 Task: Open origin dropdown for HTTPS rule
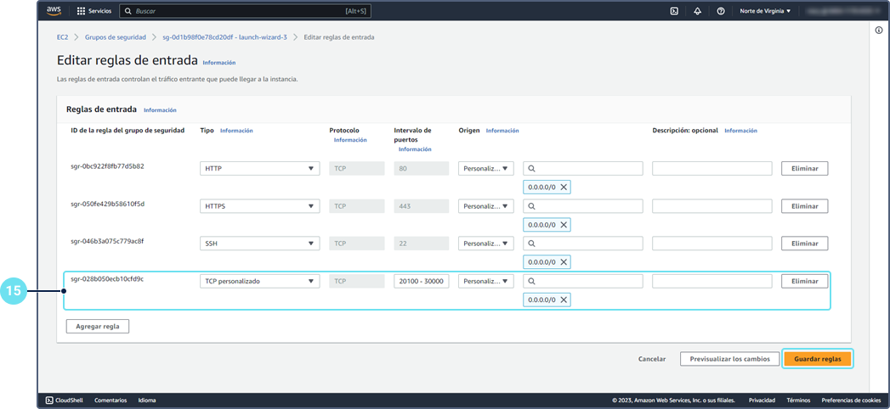click(x=485, y=206)
